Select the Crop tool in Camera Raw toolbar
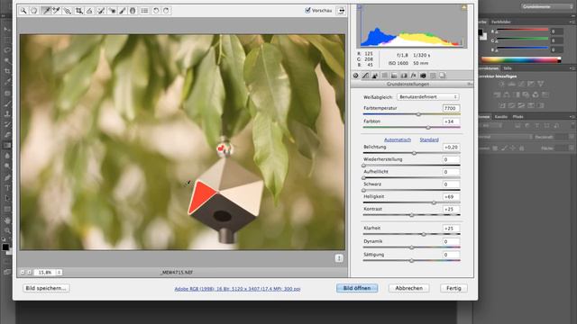This screenshot has height=324, width=577. point(78,11)
